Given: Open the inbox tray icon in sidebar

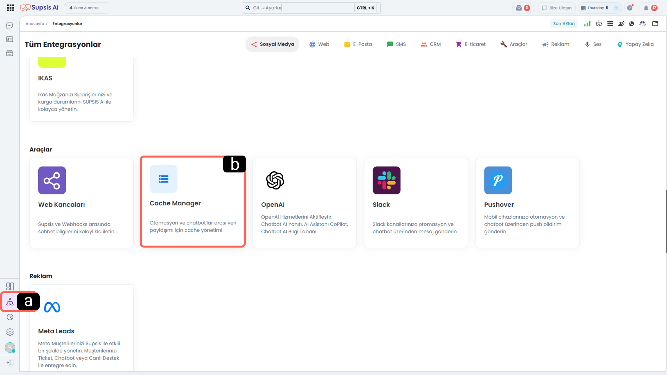Looking at the screenshot, I should 10,53.
